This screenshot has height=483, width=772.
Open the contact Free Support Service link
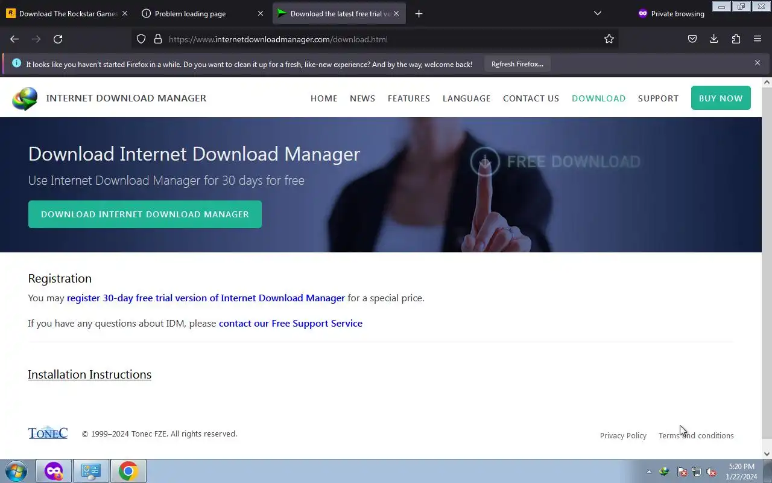click(x=291, y=323)
